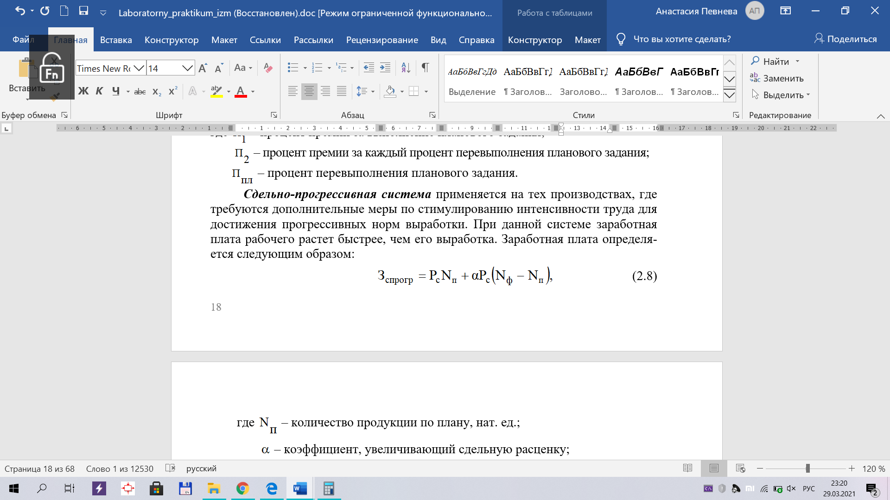Save the document using the floppy icon
Screen dimensions: 890x500
[83, 11]
